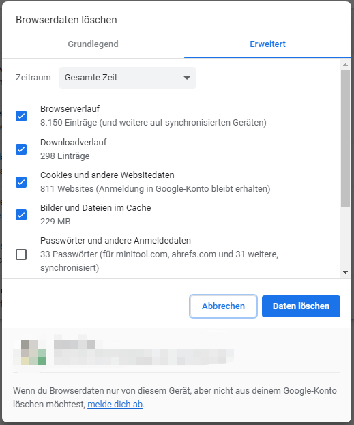This screenshot has width=354, height=425.
Task: Click the blurred profile avatar picture
Action: tap(29, 353)
